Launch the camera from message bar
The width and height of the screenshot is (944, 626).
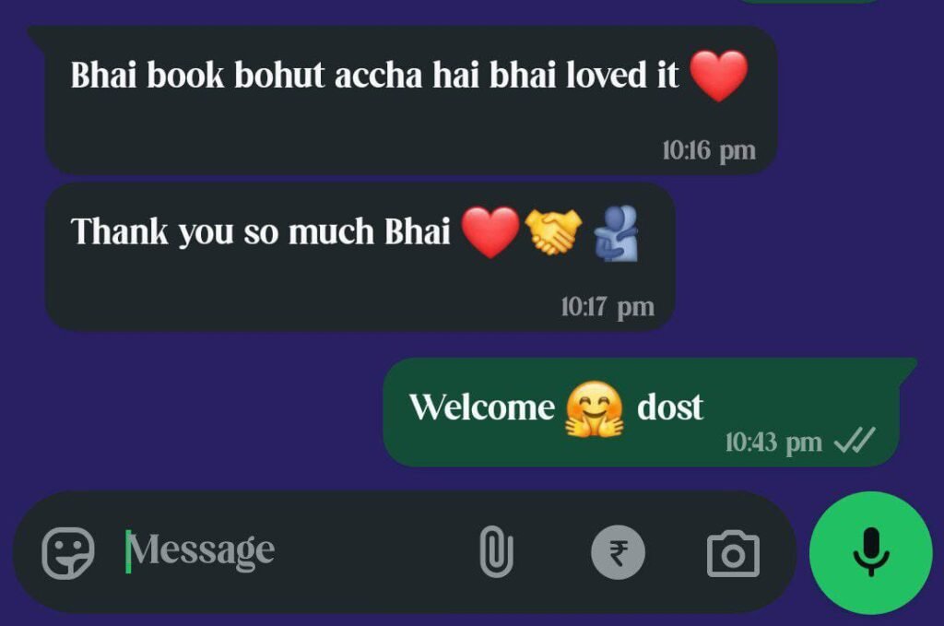(733, 553)
